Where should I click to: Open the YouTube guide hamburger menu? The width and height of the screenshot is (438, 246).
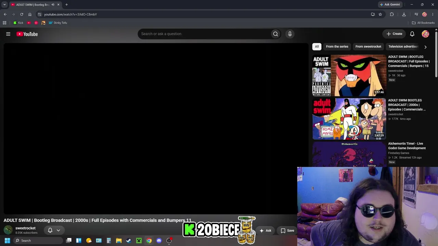pos(8,34)
